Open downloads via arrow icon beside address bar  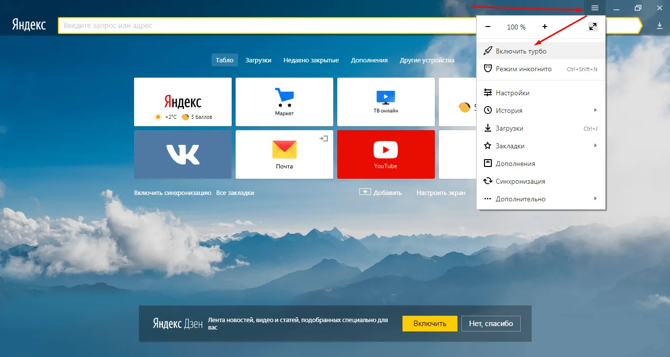pyautogui.click(x=660, y=26)
